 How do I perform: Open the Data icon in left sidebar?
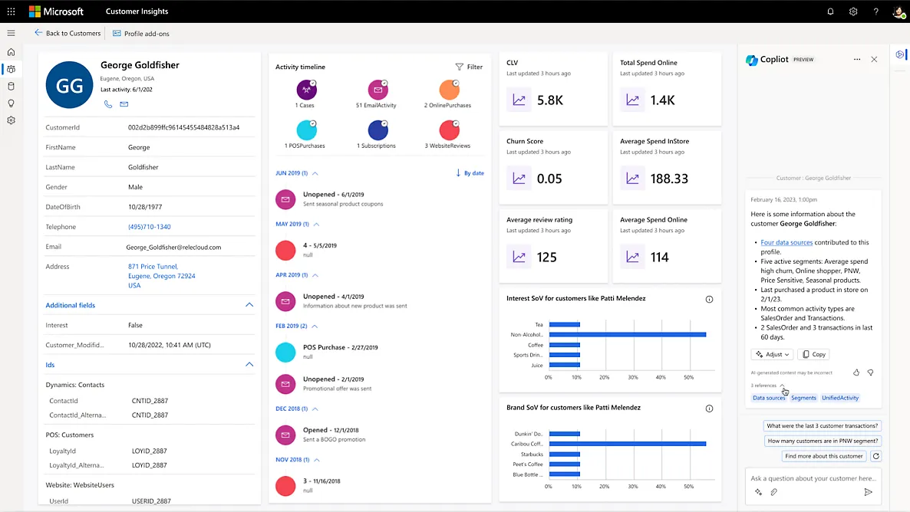pyautogui.click(x=11, y=86)
